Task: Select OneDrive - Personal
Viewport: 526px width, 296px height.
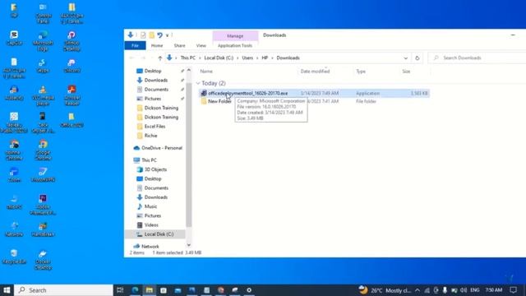Action: click(x=162, y=148)
